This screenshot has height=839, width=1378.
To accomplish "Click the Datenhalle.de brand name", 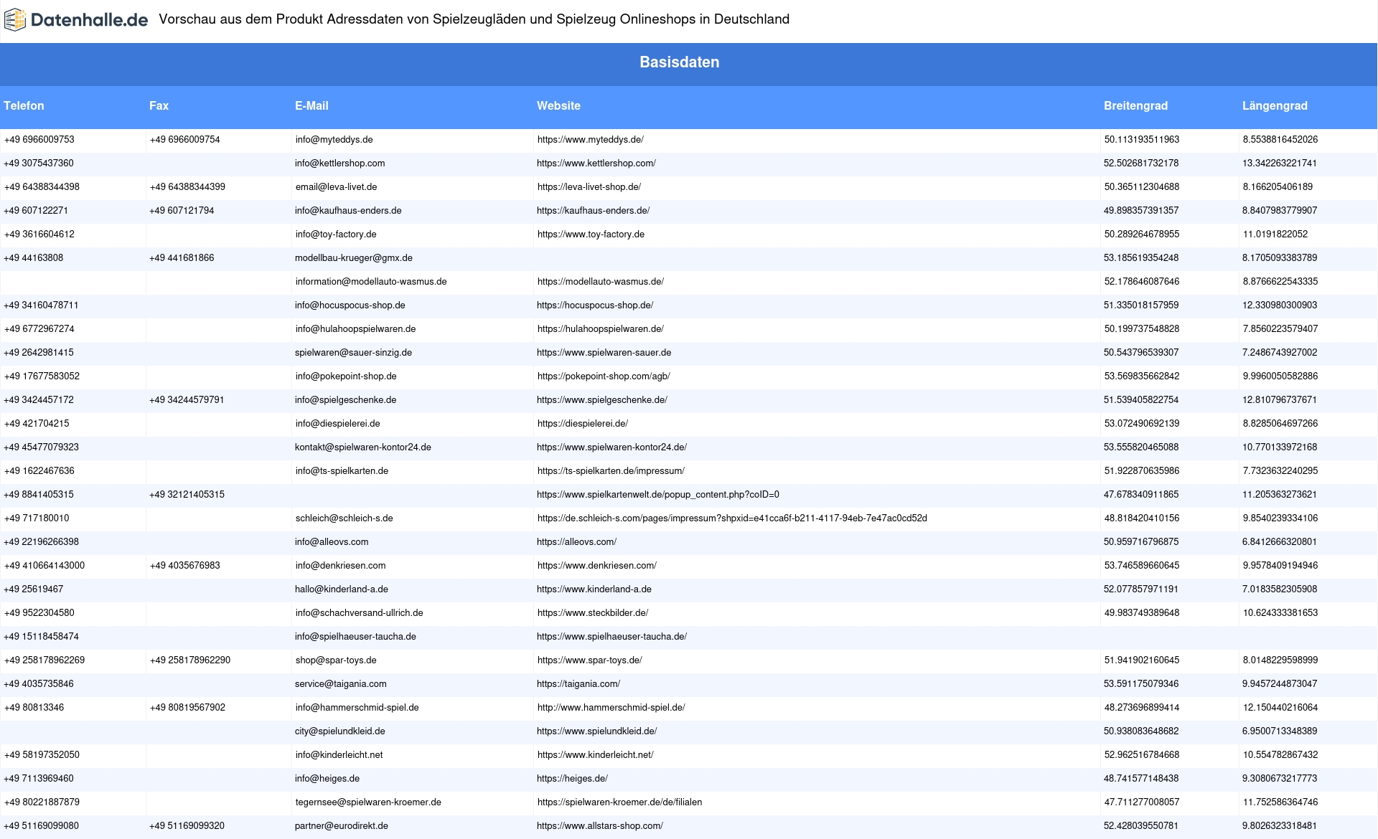I will click(90, 20).
